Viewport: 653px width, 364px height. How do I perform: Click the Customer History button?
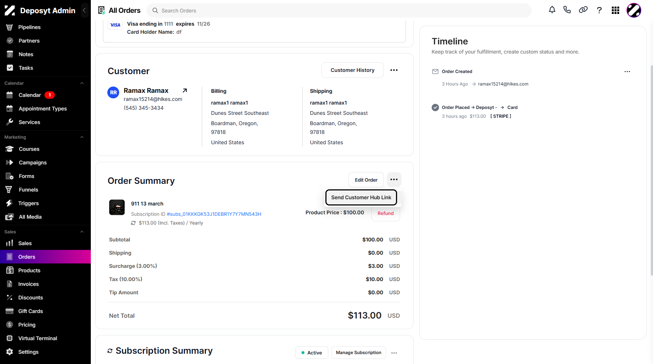(x=353, y=70)
